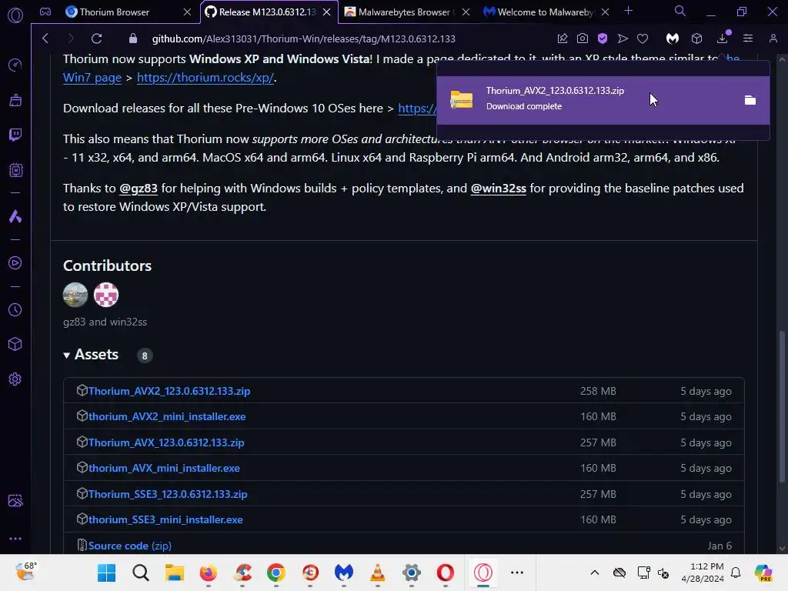Reload the current page

click(x=96, y=38)
